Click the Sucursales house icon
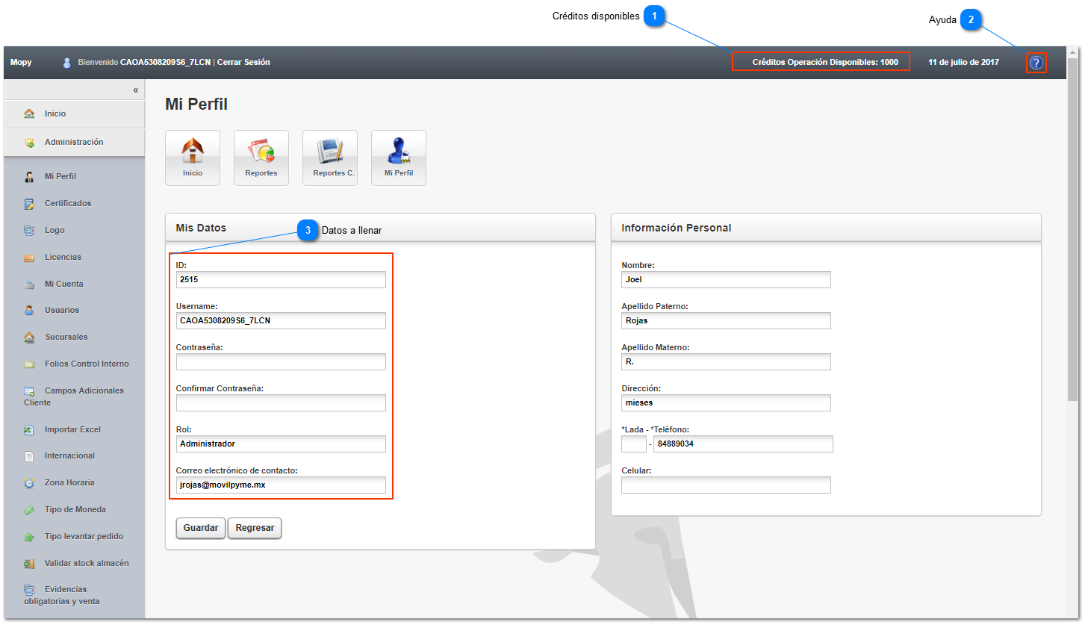This screenshot has width=1085, height=625. 29,338
